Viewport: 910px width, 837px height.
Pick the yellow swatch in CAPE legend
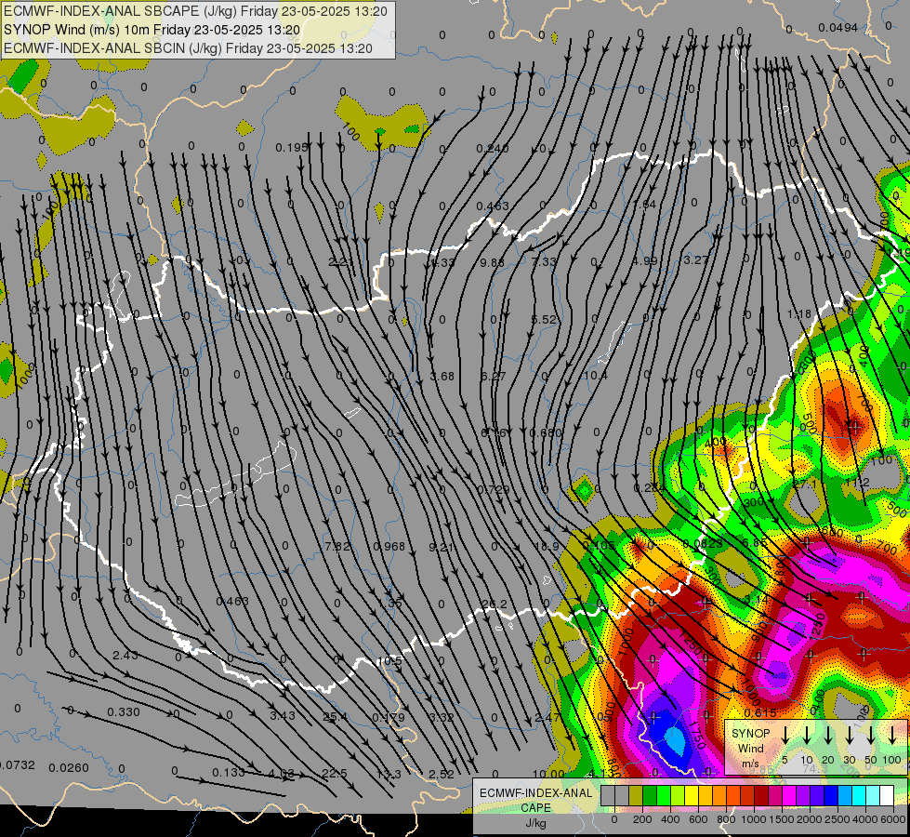coord(692,796)
